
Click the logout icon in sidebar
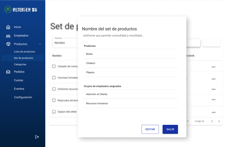(x=37, y=137)
